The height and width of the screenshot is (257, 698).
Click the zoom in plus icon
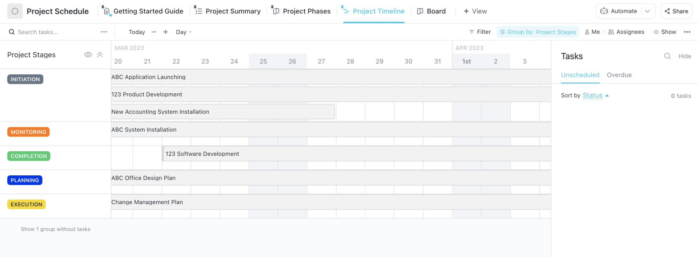pyautogui.click(x=165, y=32)
